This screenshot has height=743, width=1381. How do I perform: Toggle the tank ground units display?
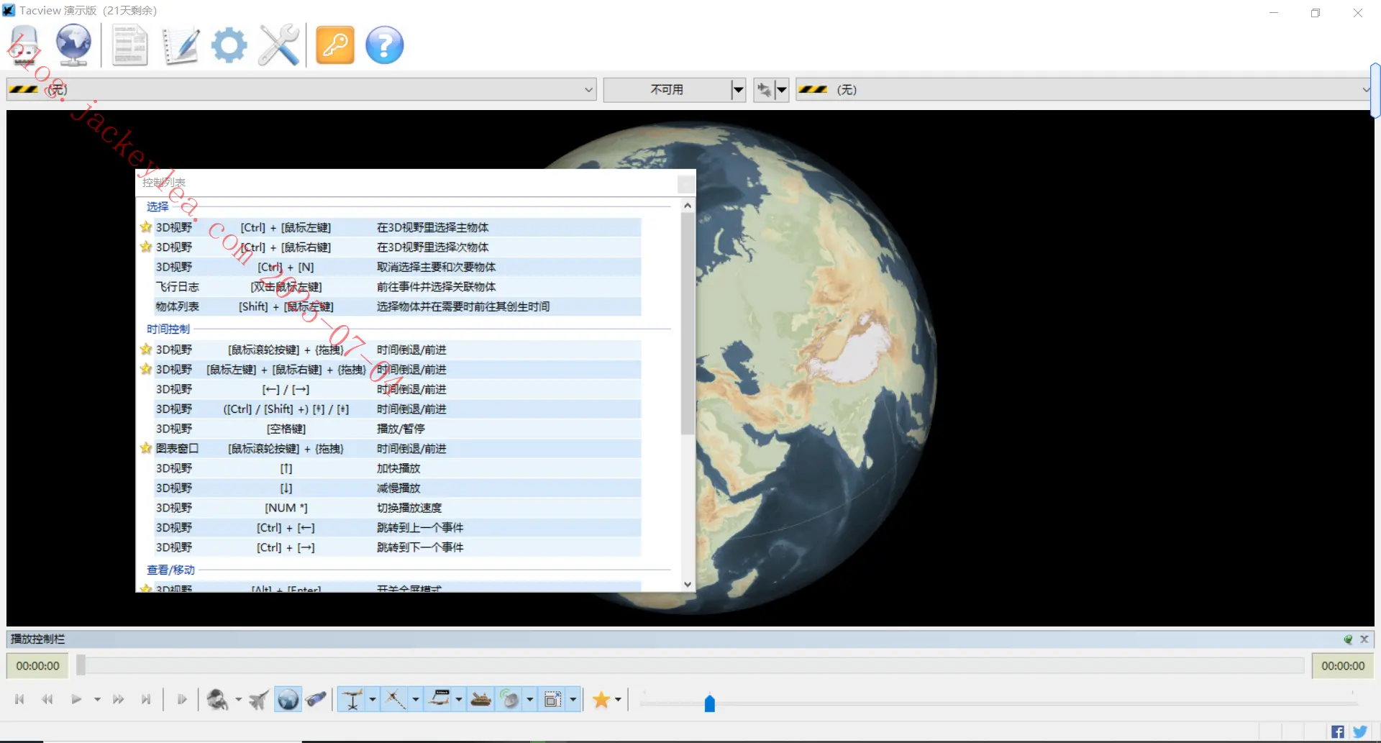(x=480, y=699)
